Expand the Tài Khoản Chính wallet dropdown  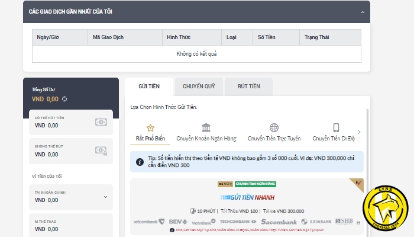tap(105, 197)
